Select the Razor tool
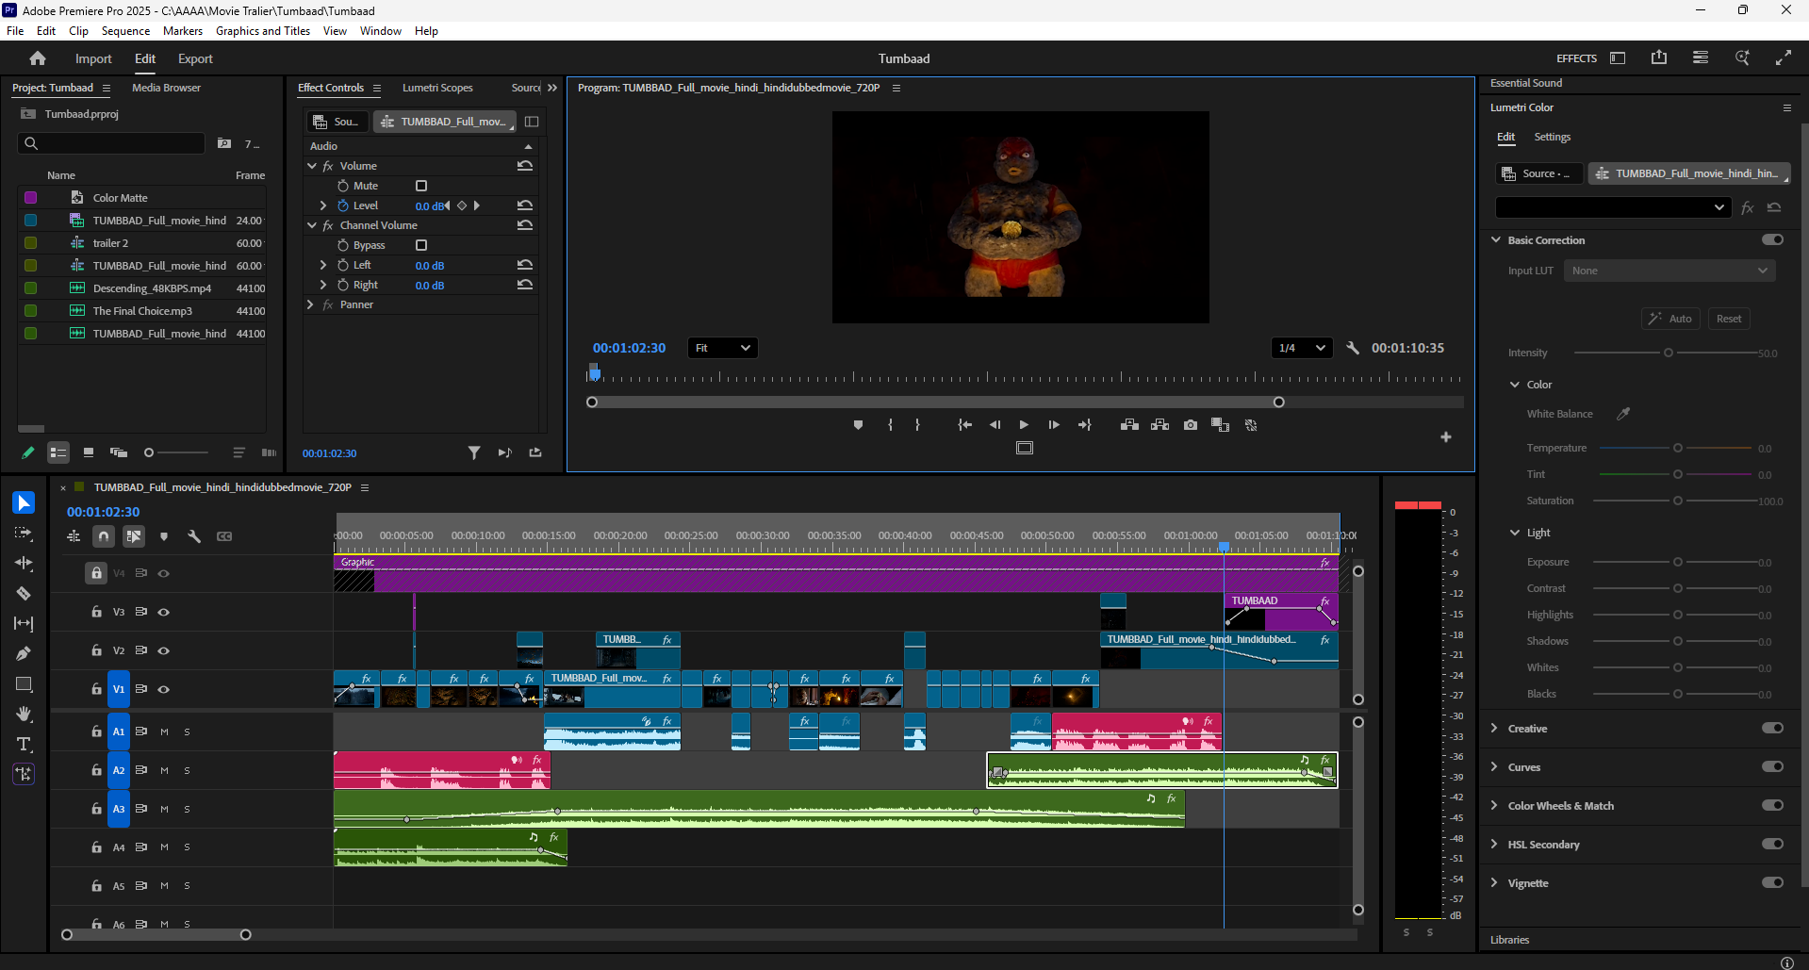 click(24, 593)
